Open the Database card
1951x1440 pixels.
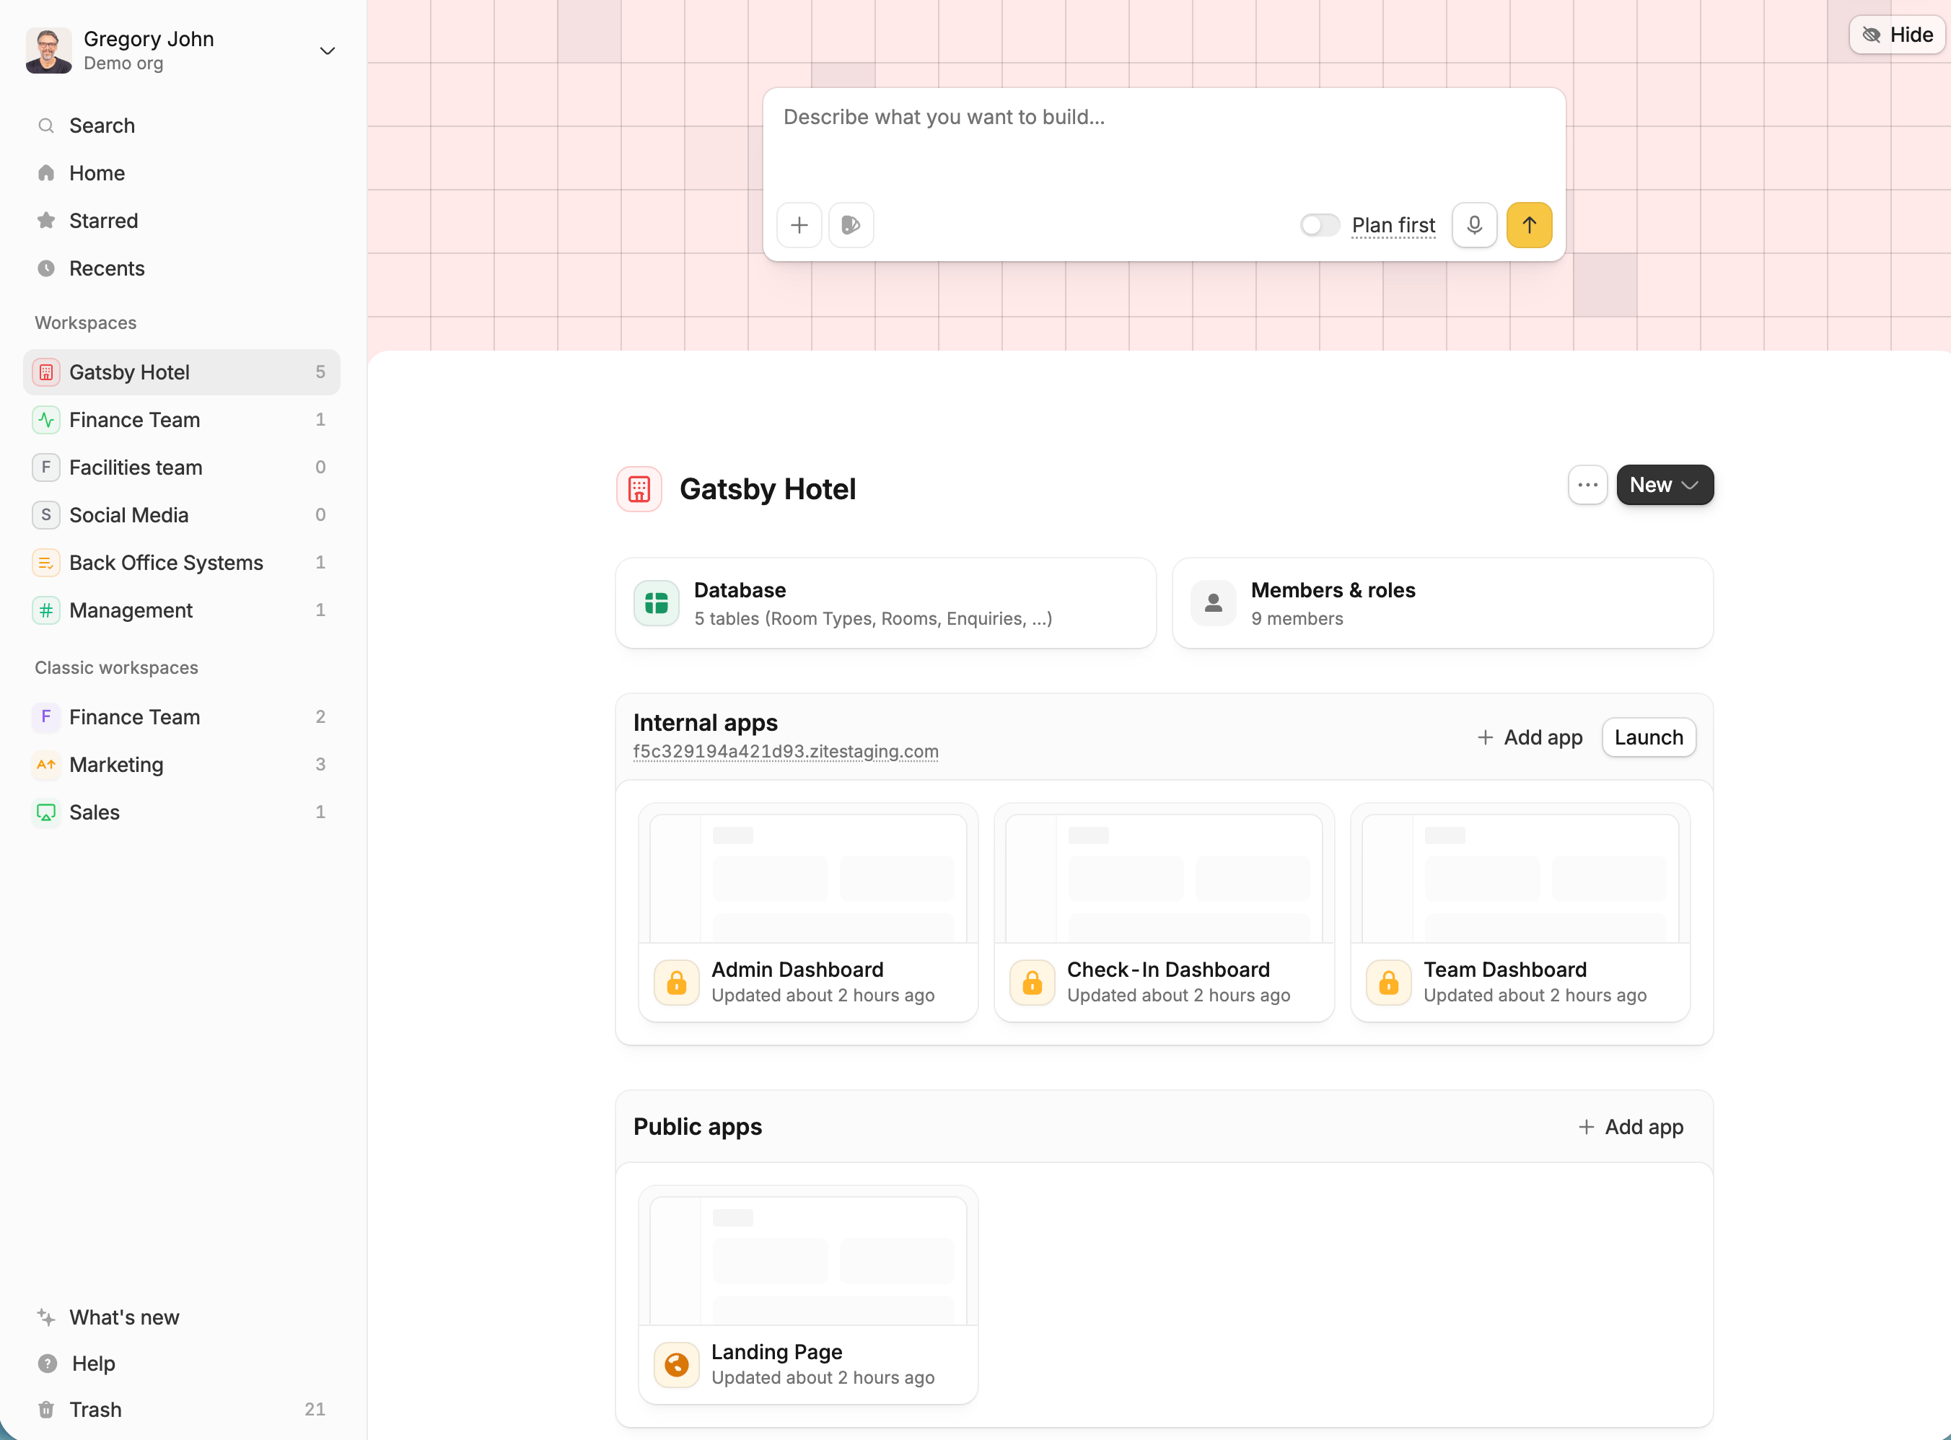click(x=886, y=603)
